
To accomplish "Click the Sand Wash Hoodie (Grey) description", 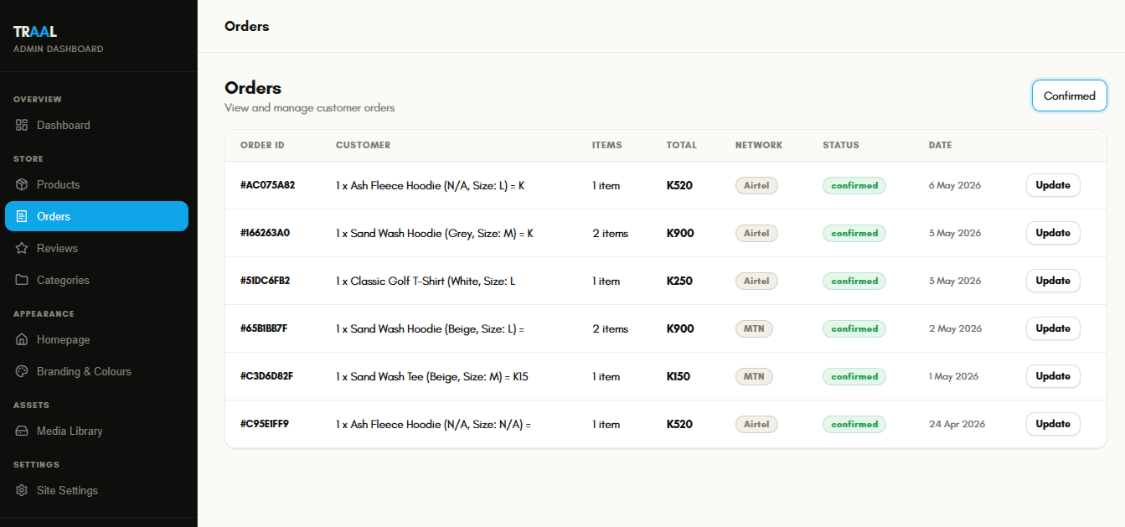I will 435,233.
